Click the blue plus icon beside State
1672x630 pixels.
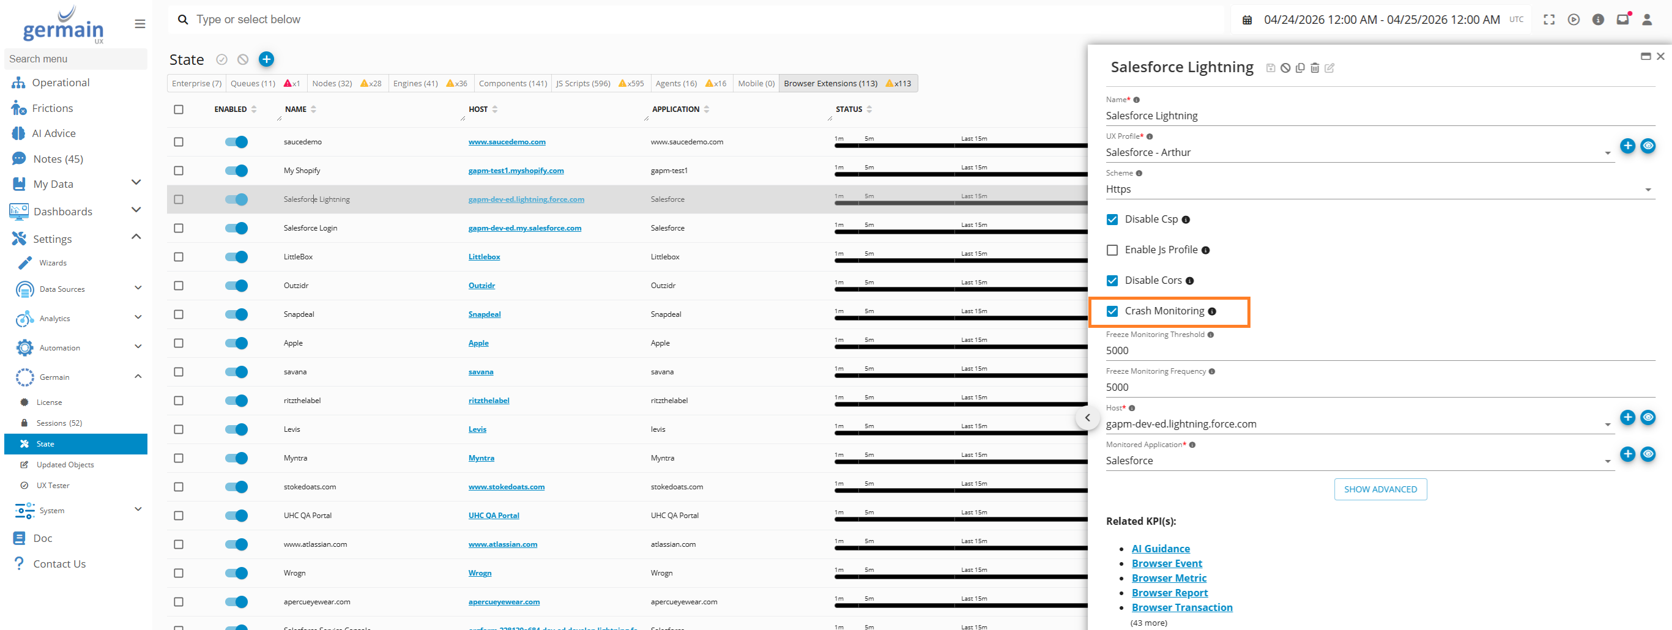click(x=266, y=60)
